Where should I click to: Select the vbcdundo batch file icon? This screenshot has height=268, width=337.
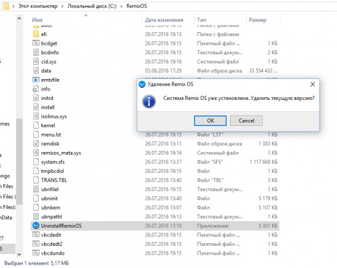(36, 253)
